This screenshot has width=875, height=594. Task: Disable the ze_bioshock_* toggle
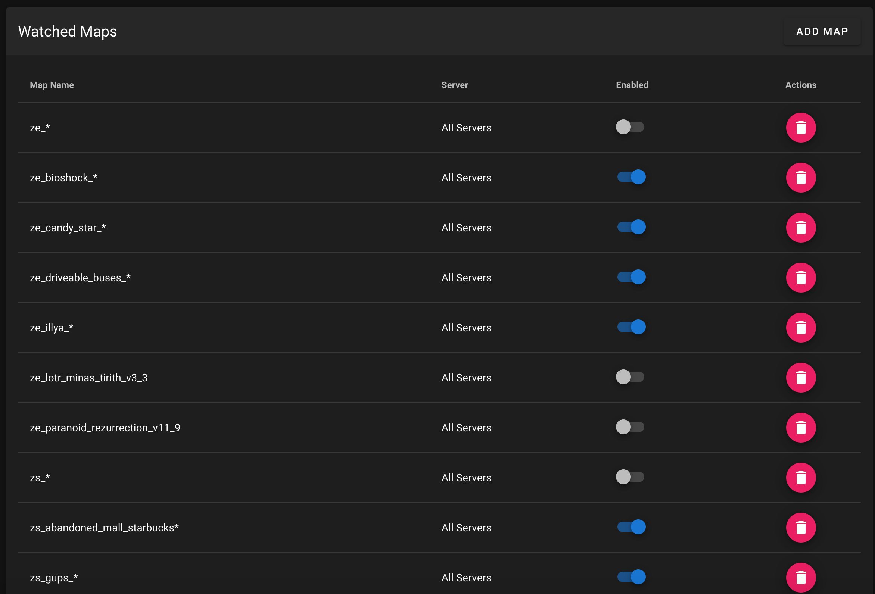tap(631, 177)
